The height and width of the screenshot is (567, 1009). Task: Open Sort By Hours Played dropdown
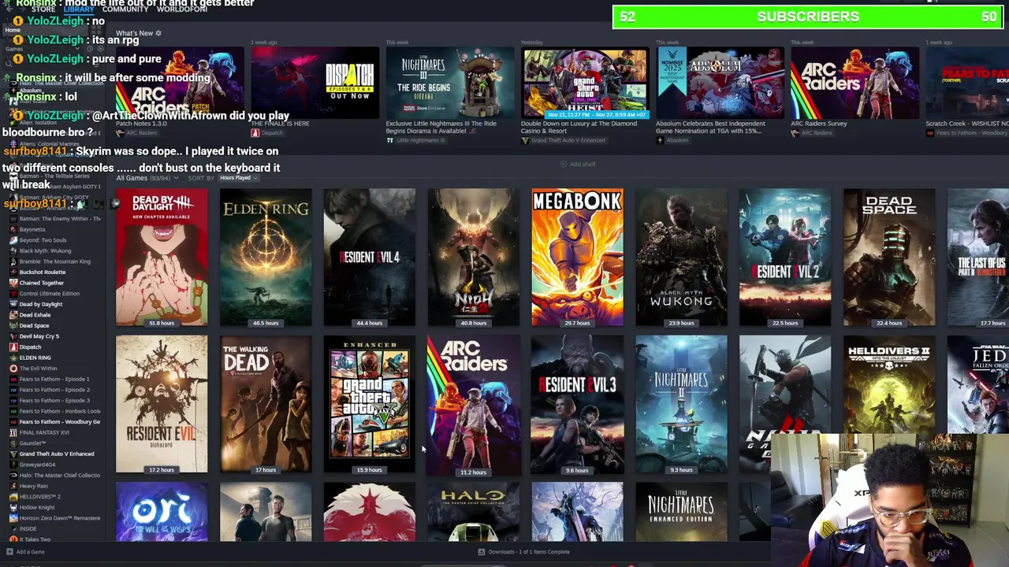tap(238, 178)
